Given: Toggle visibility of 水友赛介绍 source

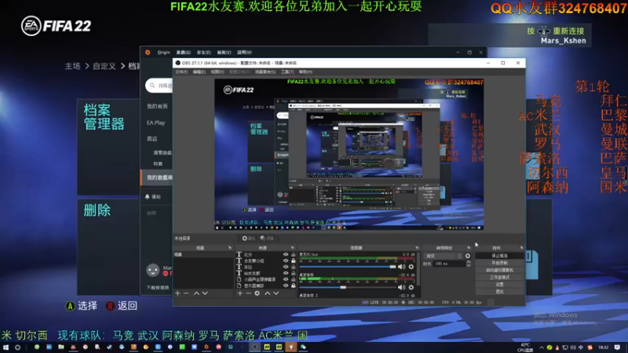Looking at the screenshot, I should pyautogui.click(x=286, y=261).
